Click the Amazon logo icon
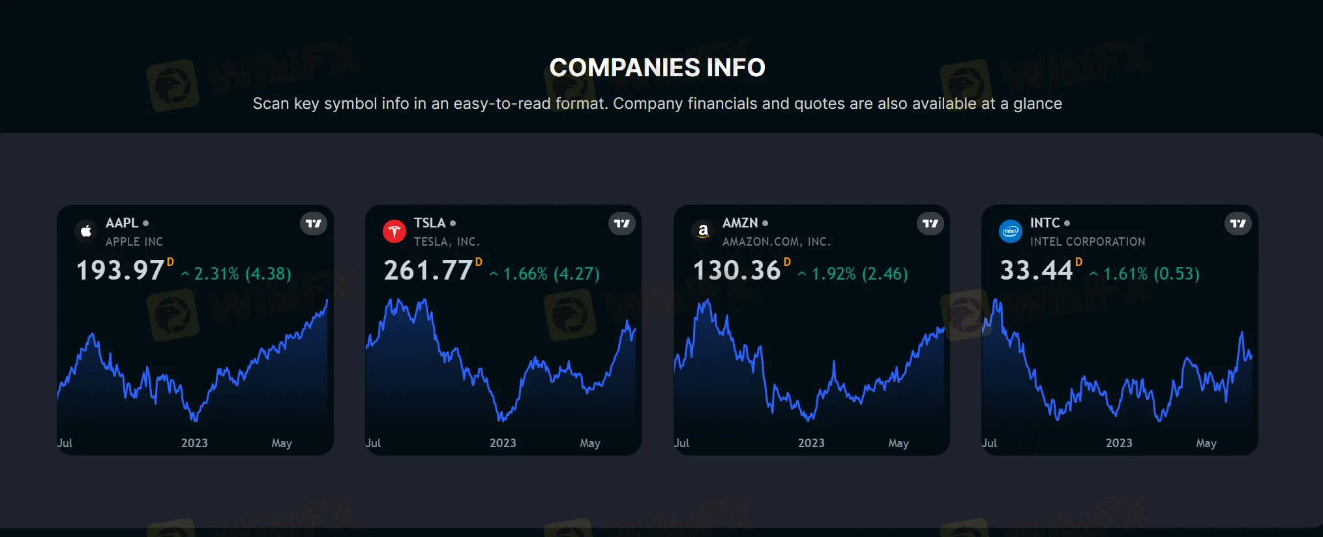The width and height of the screenshot is (1323, 537). coord(702,231)
